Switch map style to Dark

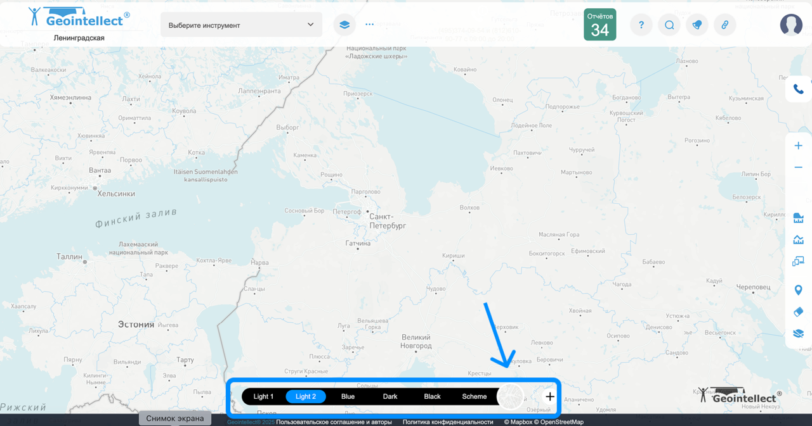point(390,397)
